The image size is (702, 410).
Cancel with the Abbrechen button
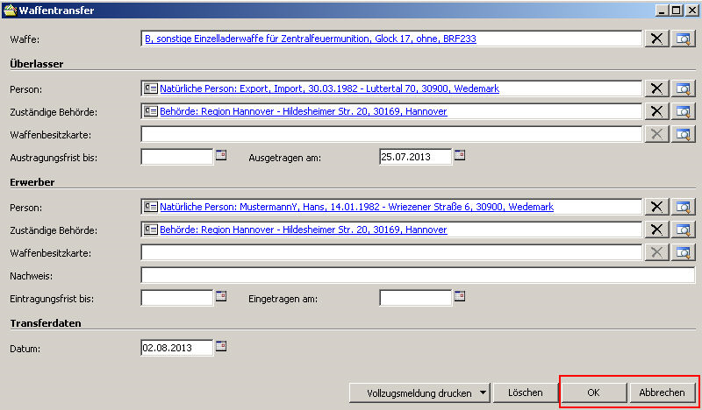click(662, 393)
